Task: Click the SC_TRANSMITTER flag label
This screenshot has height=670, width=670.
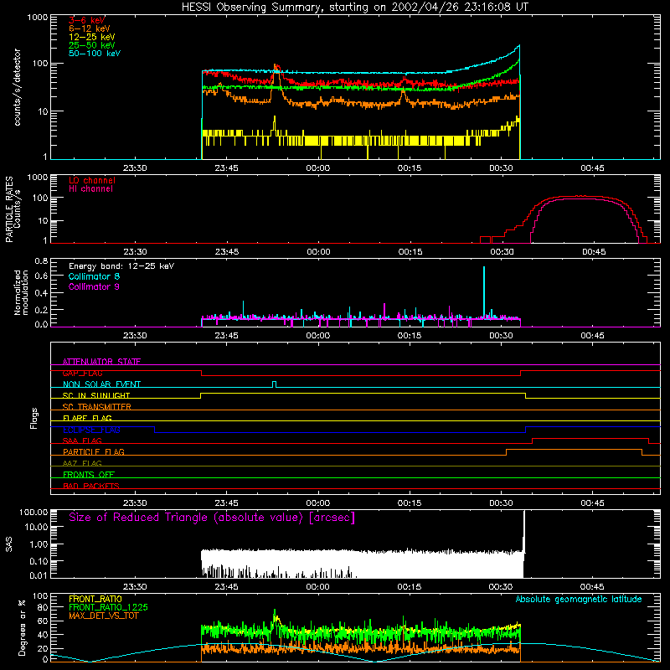Action: [96, 407]
